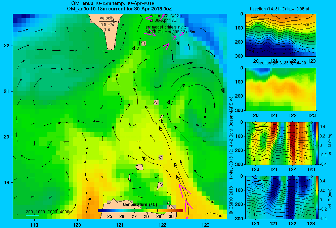The image size is (336, 228).
Task: Click the -0.4 tick on the vel. E color bar
Action: coord(323,218)
